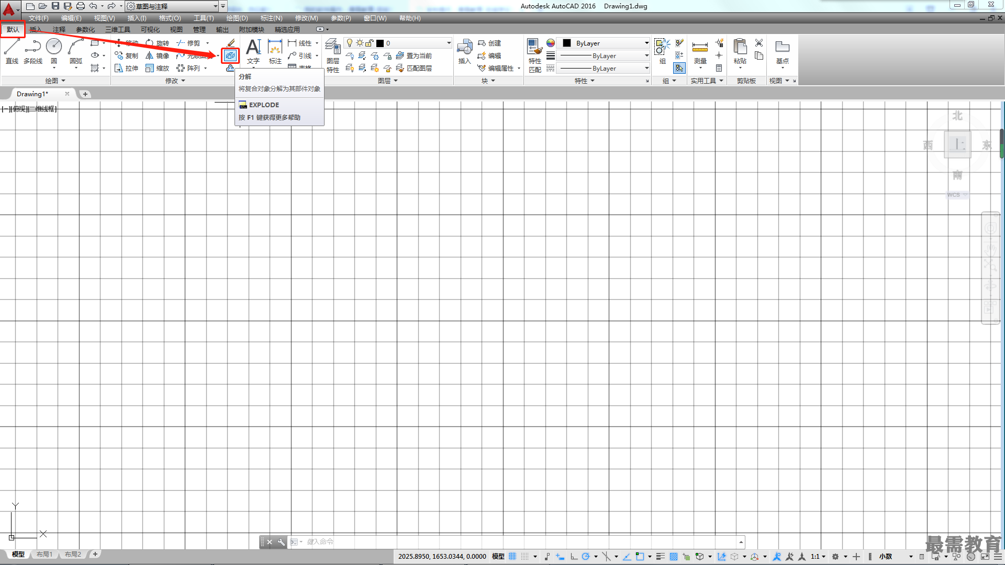Select the Arc (圆弧) tool
The image size is (1005, 565).
tap(76, 51)
